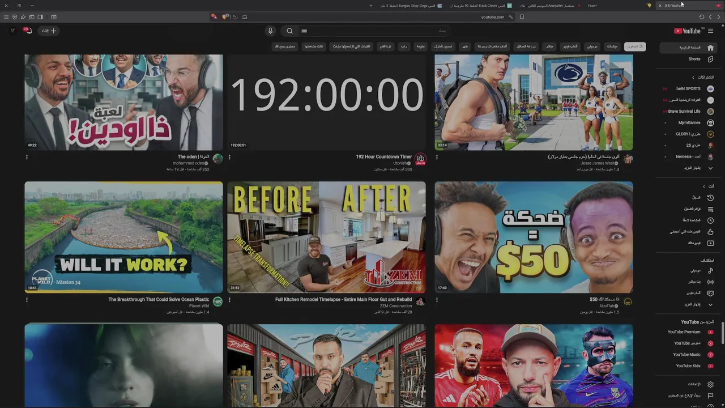Open the ocean plastic WILL IT WORK thumbnail
Screen dimensions: 725x408
[x=123, y=237]
